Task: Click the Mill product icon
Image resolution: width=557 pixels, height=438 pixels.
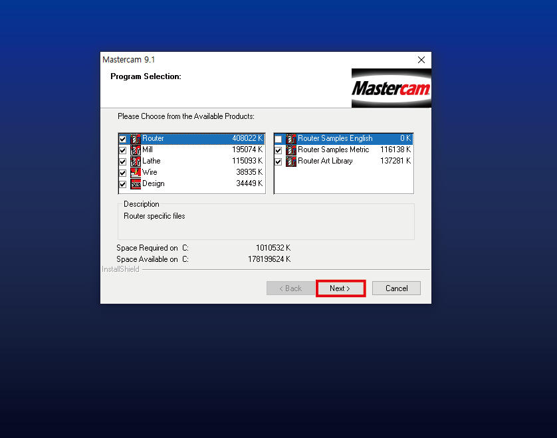Action: click(136, 150)
